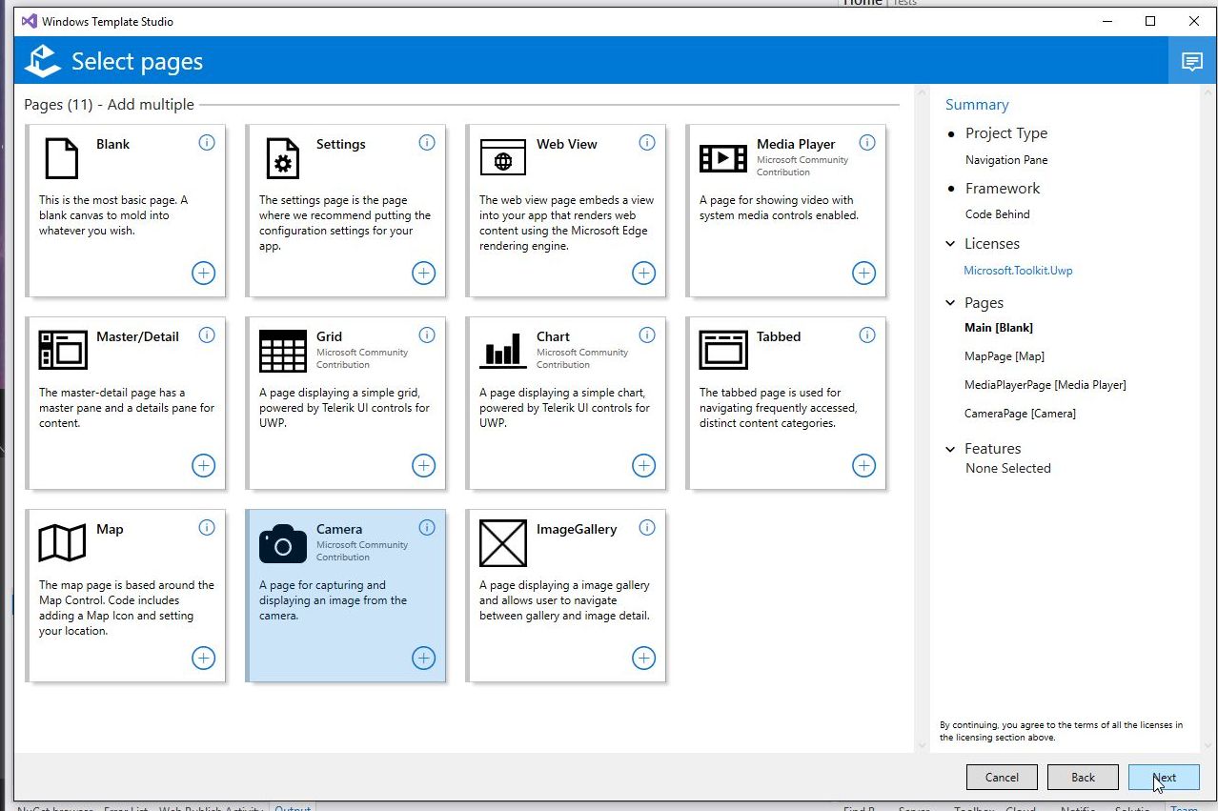Collapse the Features section in Summary
The height and width of the screenshot is (811, 1218).
pyautogui.click(x=950, y=449)
